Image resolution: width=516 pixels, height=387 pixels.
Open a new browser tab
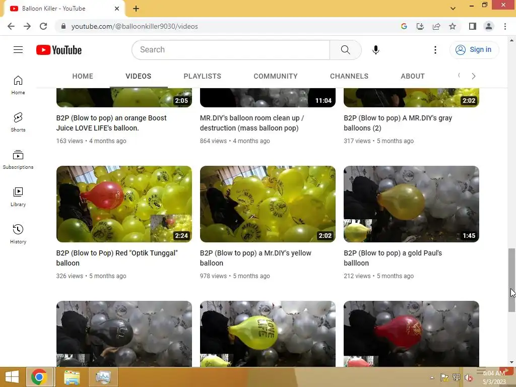[136, 9]
